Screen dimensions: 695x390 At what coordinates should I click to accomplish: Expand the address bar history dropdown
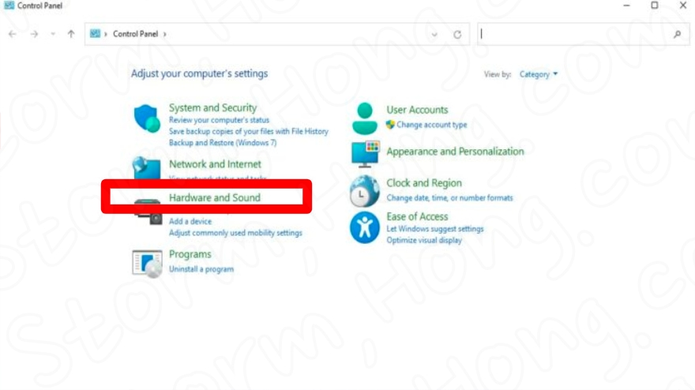coord(434,35)
